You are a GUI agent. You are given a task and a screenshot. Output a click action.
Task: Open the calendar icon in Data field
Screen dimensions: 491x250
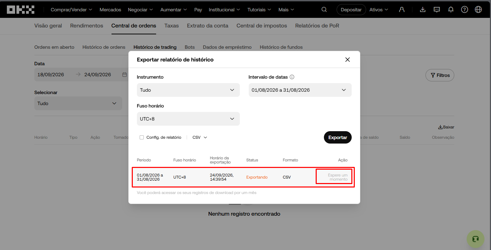click(x=124, y=75)
